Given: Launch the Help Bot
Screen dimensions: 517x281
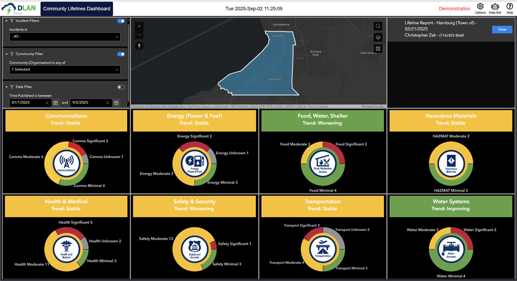Looking at the screenshot, I should pyautogui.click(x=495, y=7).
